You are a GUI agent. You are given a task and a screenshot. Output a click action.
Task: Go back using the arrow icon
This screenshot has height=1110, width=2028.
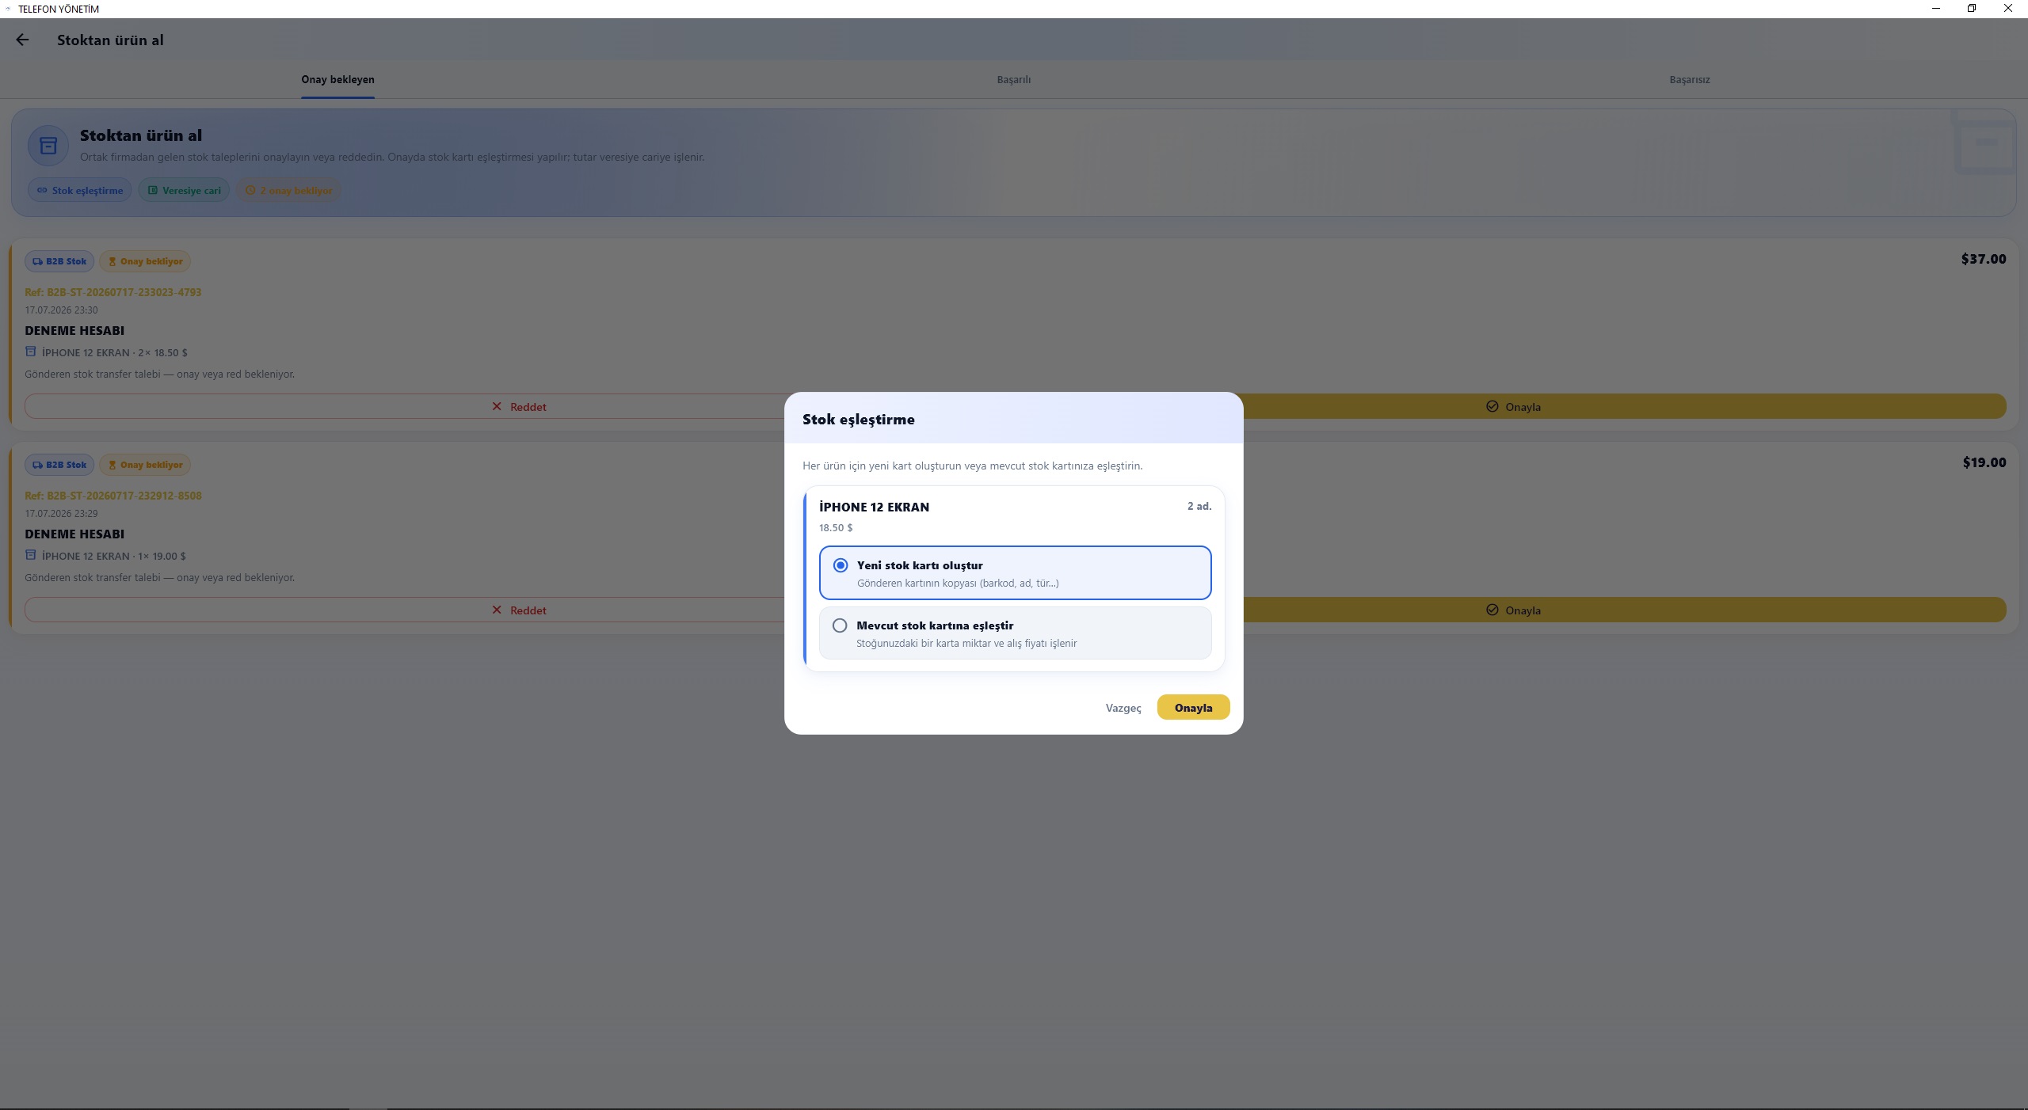[x=22, y=40]
